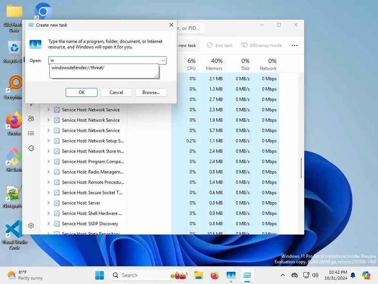Open the Firefox desktop shortcut
Image resolution: width=378 pixels, height=284 pixels.
(14, 124)
